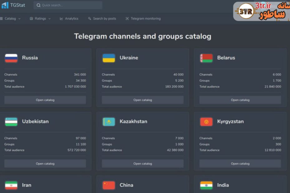Click the Kyrgyzstan flag icon
Viewport: 290px width, 193px height.
pyautogui.click(x=206, y=122)
